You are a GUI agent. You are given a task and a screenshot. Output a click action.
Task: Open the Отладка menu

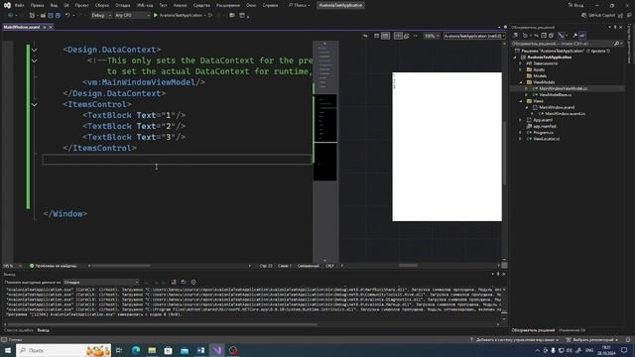tap(122, 5)
